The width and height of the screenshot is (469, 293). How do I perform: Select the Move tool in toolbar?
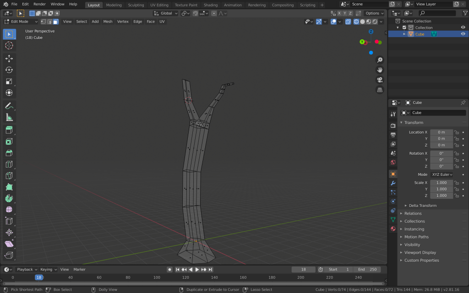[9, 59]
